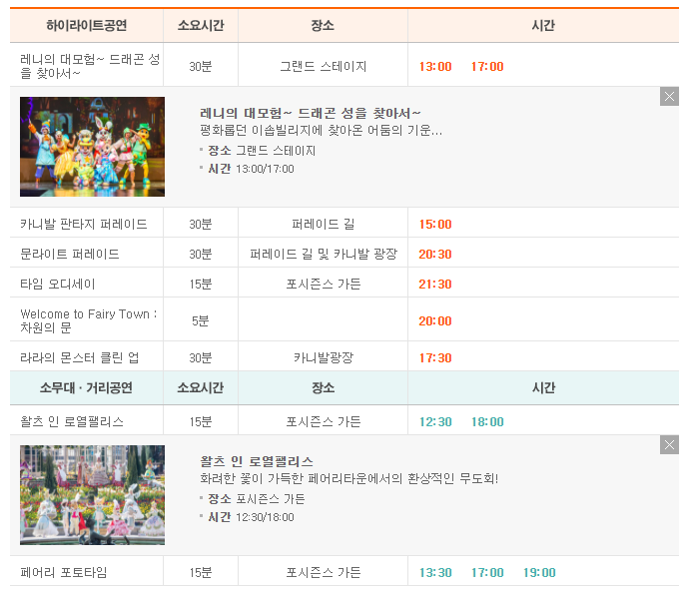Select the 12:30 time for 왈츠 인 로열팰리스
The height and width of the screenshot is (593, 688).
(435, 421)
